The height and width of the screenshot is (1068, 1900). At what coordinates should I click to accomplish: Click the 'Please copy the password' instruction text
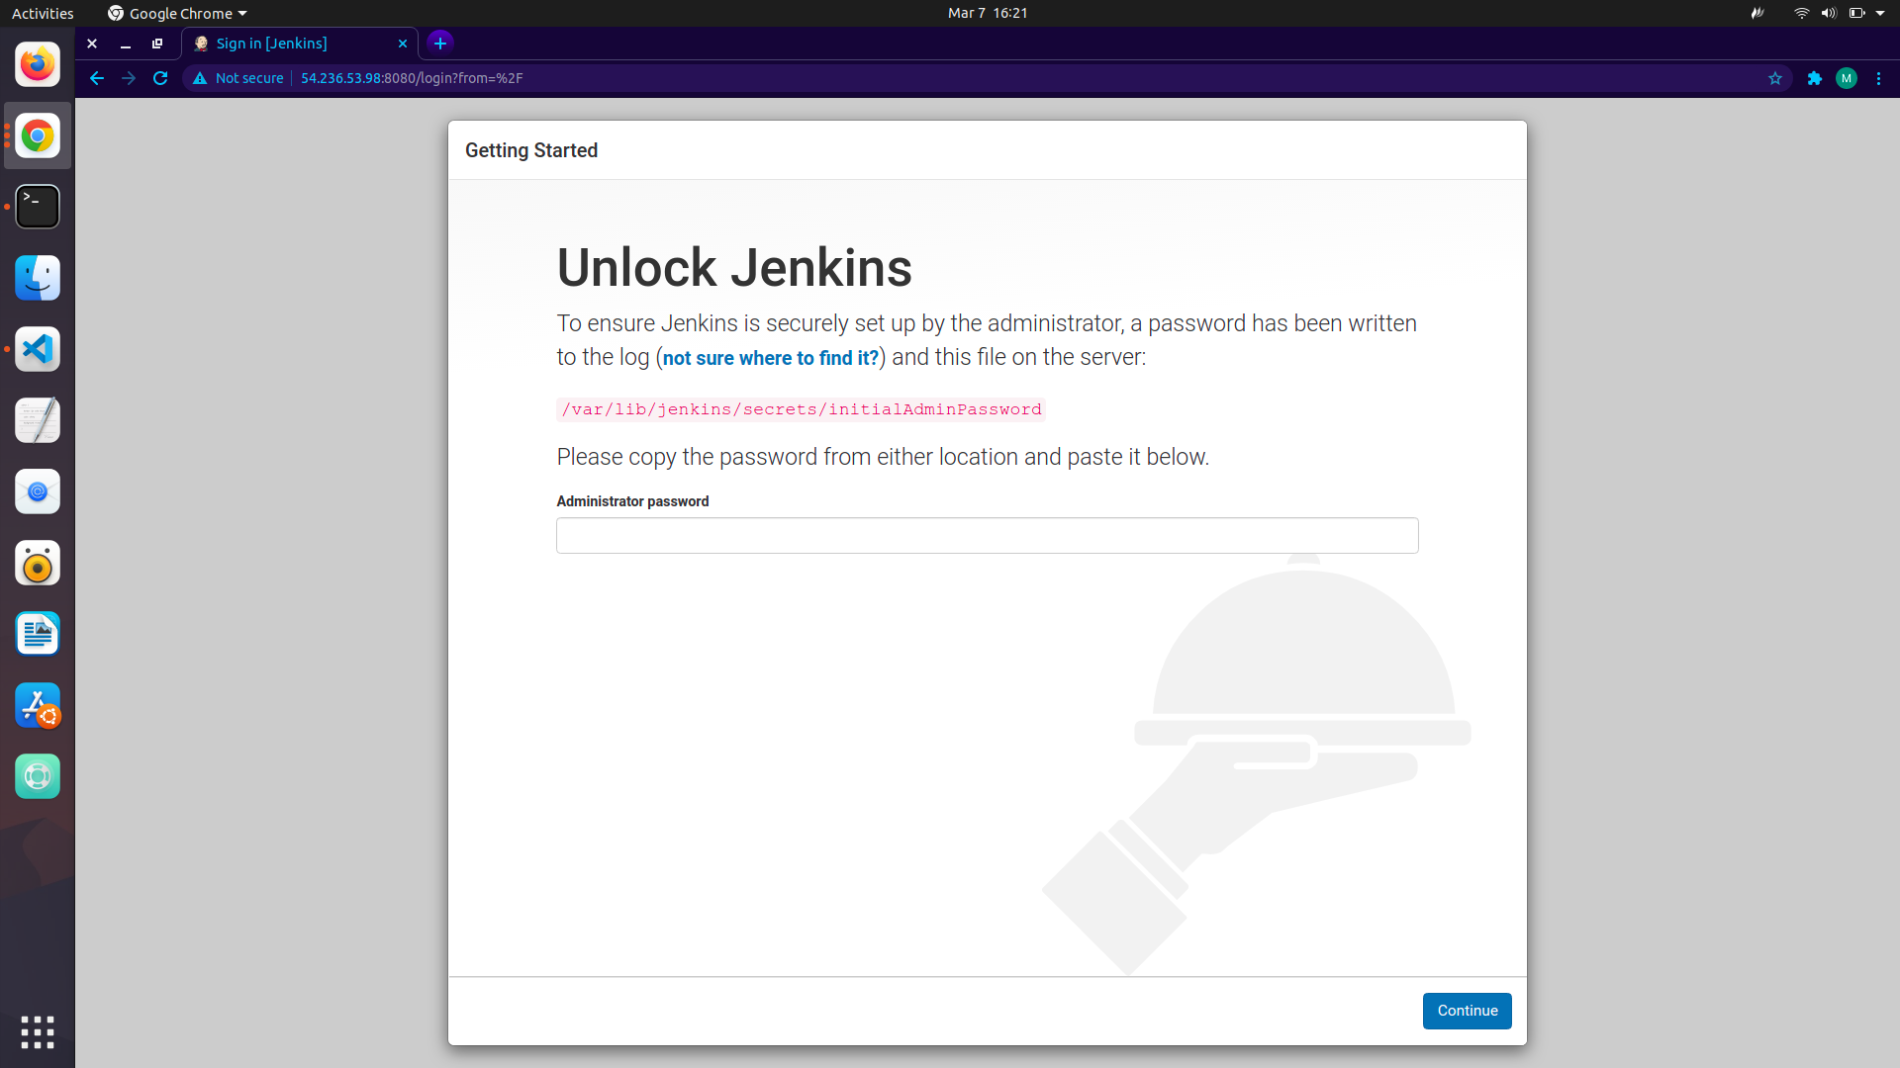pyautogui.click(x=883, y=457)
